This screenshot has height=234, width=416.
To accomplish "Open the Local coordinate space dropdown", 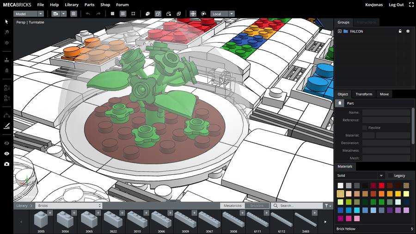I will pyautogui.click(x=223, y=14).
